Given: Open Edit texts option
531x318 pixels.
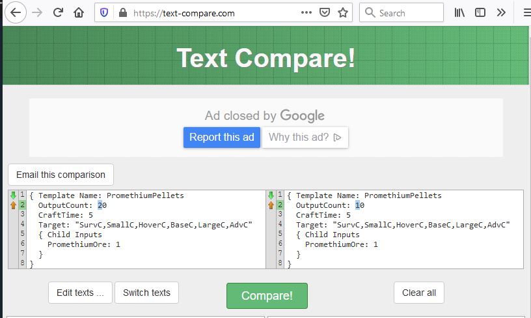Looking at the screenshot, I should (80, 293).
